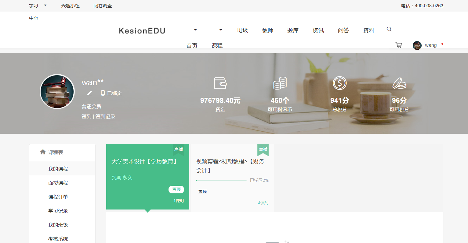Click phone number 400-008-0263

coord(429,6)
